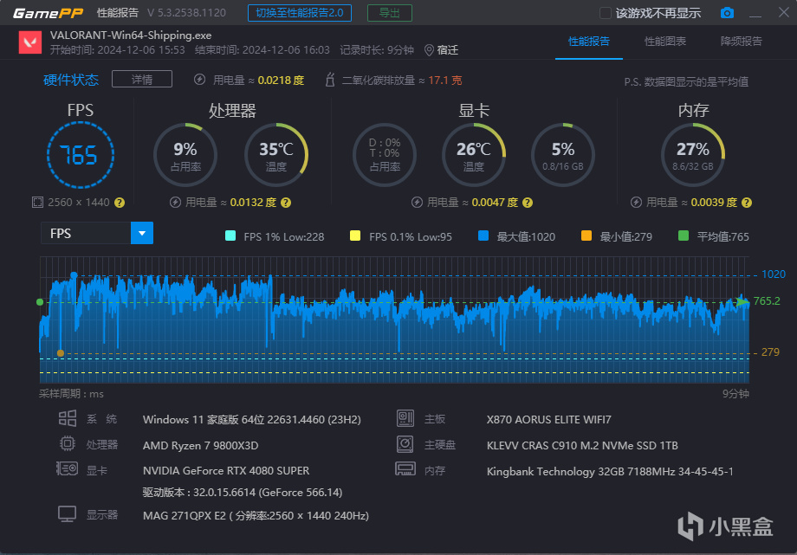The image size is (797, 555).
Task: Switch to the 性能图表 tab
Action: tap(664, 42)
